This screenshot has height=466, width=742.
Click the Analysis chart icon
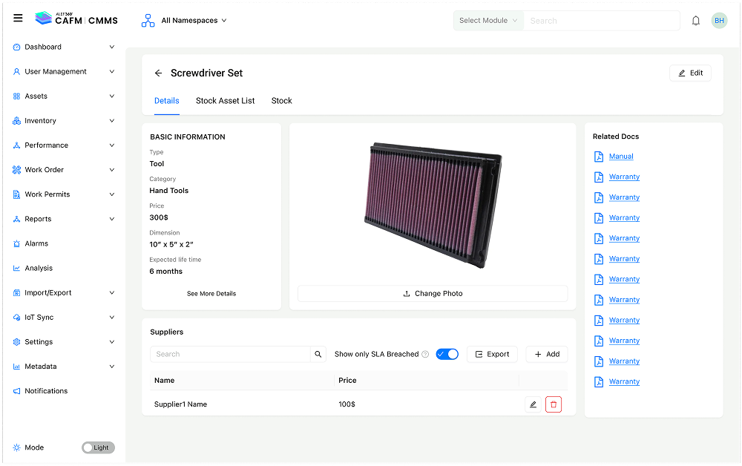16,268
